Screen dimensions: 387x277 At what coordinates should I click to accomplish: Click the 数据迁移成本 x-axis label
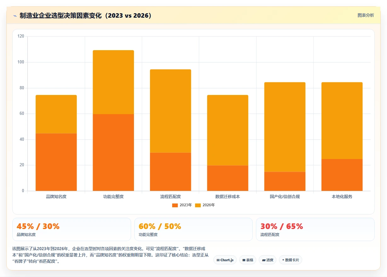[x=228, y=197]
